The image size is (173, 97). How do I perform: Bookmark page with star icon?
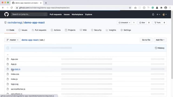point(130,8)
